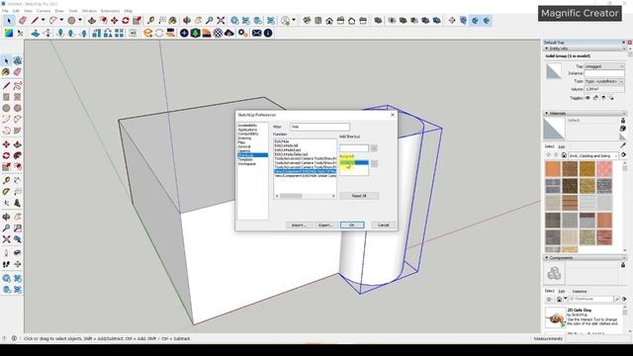The image size is (633, 356).
Task: Open the 3D Warehouse icon in top toolbar
Action: click(x=234, y=20)
